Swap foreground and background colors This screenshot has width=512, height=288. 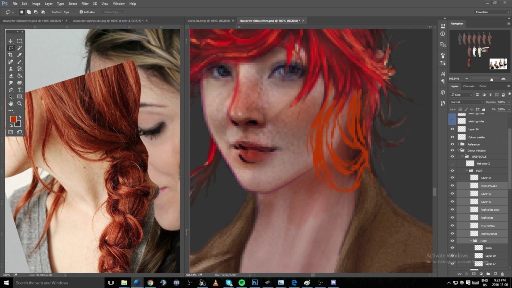pyautogui.click(x=20, y=117)
